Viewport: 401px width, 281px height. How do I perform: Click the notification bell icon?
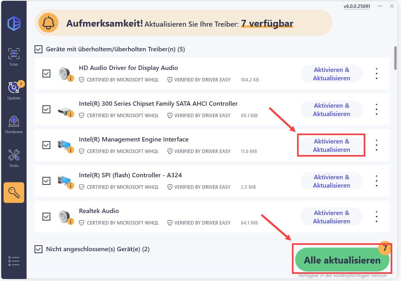[48, 23]
